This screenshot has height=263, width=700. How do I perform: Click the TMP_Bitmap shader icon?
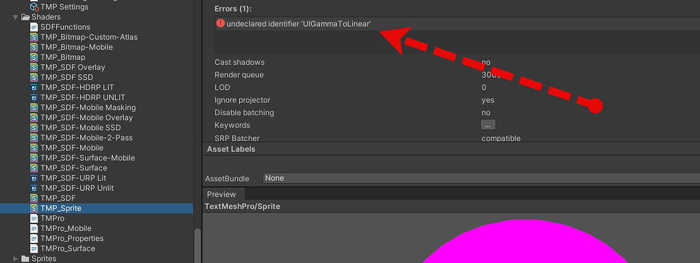[x=34, y=57]
